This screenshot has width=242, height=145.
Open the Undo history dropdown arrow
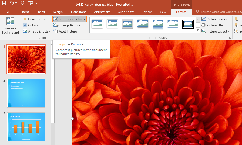pyautogui.click(x=16, y=3)
